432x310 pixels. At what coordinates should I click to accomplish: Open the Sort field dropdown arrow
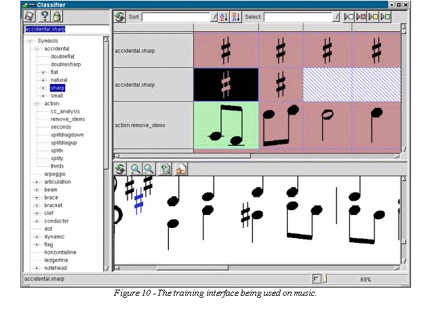click(214, 17)
